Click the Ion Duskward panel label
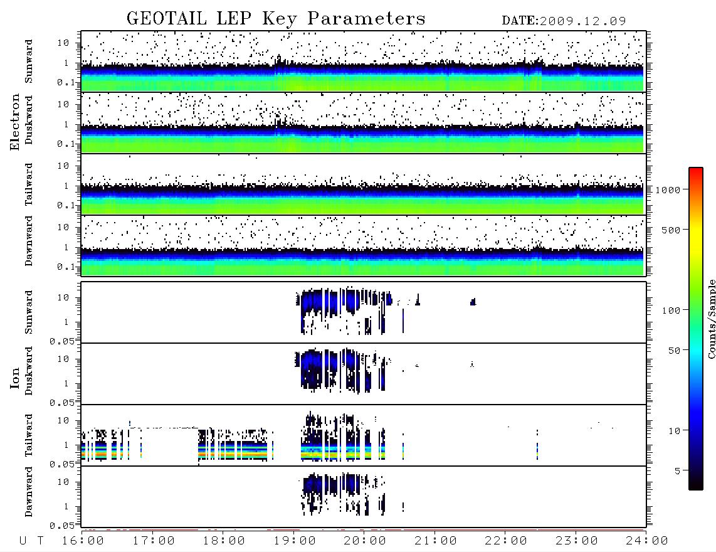Viewport: 716px width, 552px height. 29,371
